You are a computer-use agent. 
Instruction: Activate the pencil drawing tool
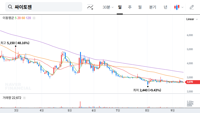pyautogui.click(x=192, y=7)
